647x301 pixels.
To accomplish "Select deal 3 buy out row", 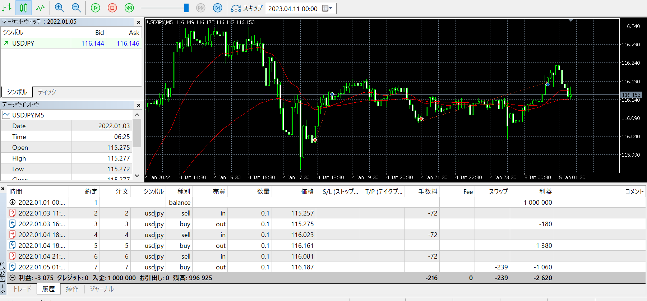I will pyautogui.click(x=327, y=224).
